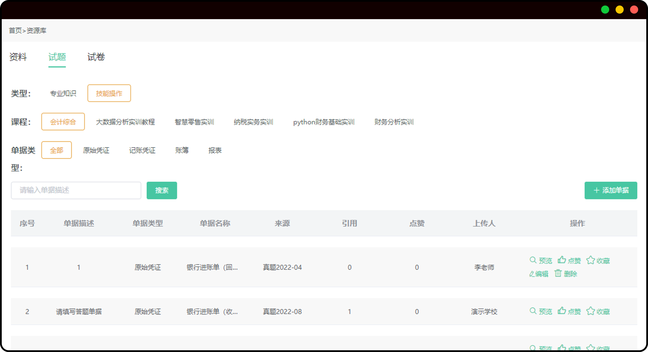The image size is (648, 352).
Task: Choose 会计综合 course filter
Action: [x=63, y=122]
